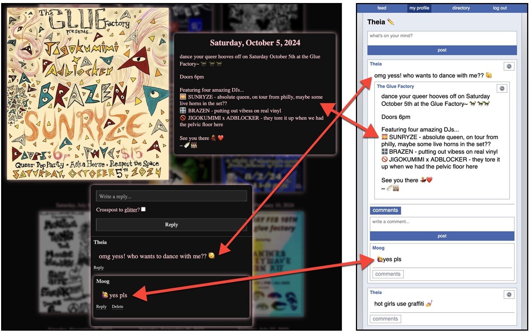This screenshot has height=331, width=529.
Task: Click post under 'what's on your mind?'
Action: tap(442, 50)
